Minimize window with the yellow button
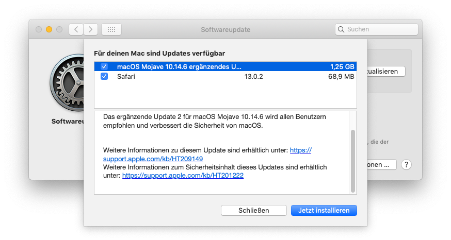Image resolution: width=451 pixels, height=240 pixels. pos(49,29)
